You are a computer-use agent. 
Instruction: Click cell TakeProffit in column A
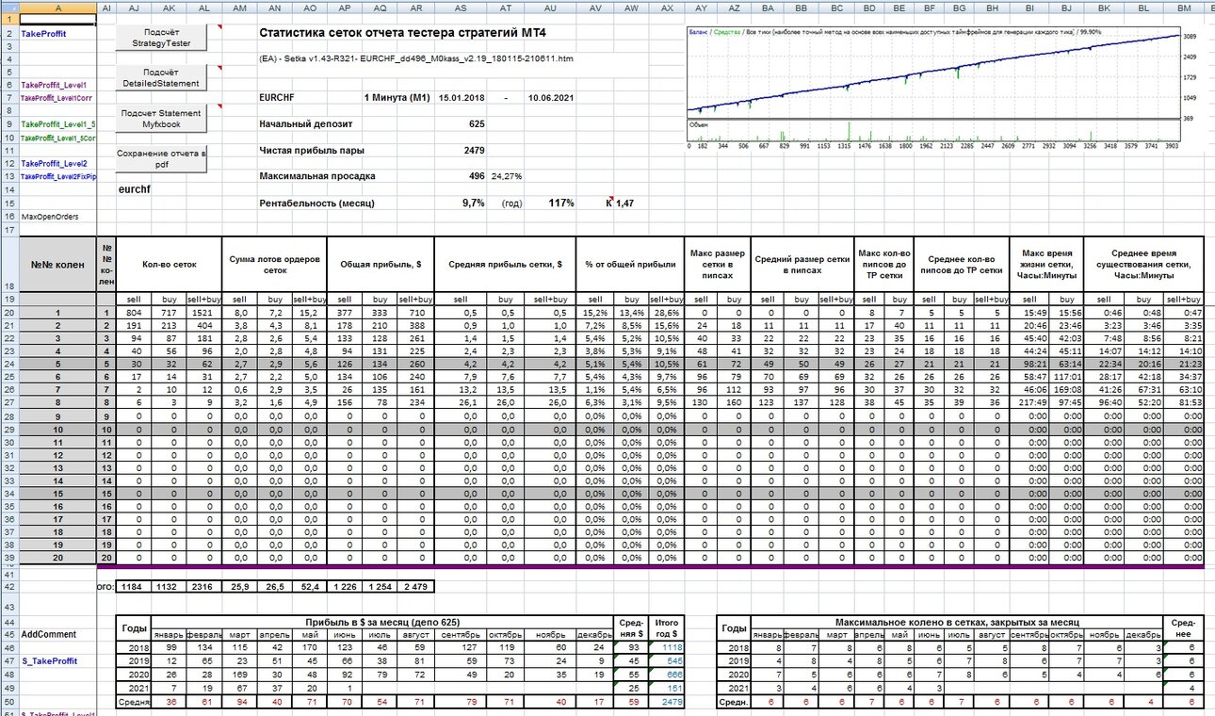point(57,33)
